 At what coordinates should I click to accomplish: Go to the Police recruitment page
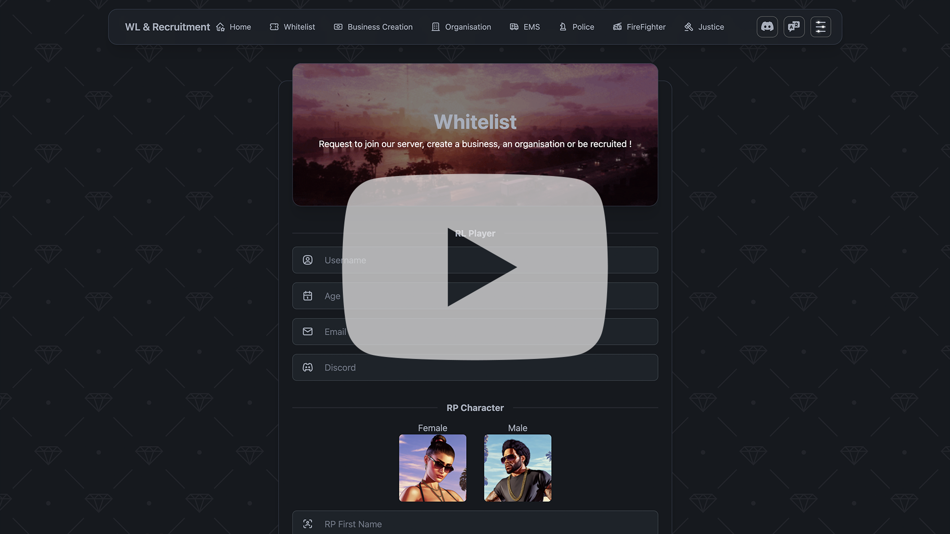click(x=576, y=27)
